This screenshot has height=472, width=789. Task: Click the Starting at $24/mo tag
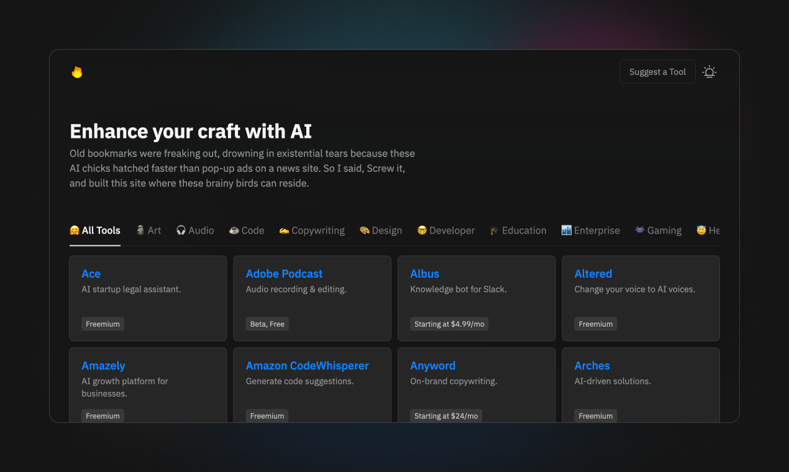click(446, 416)
